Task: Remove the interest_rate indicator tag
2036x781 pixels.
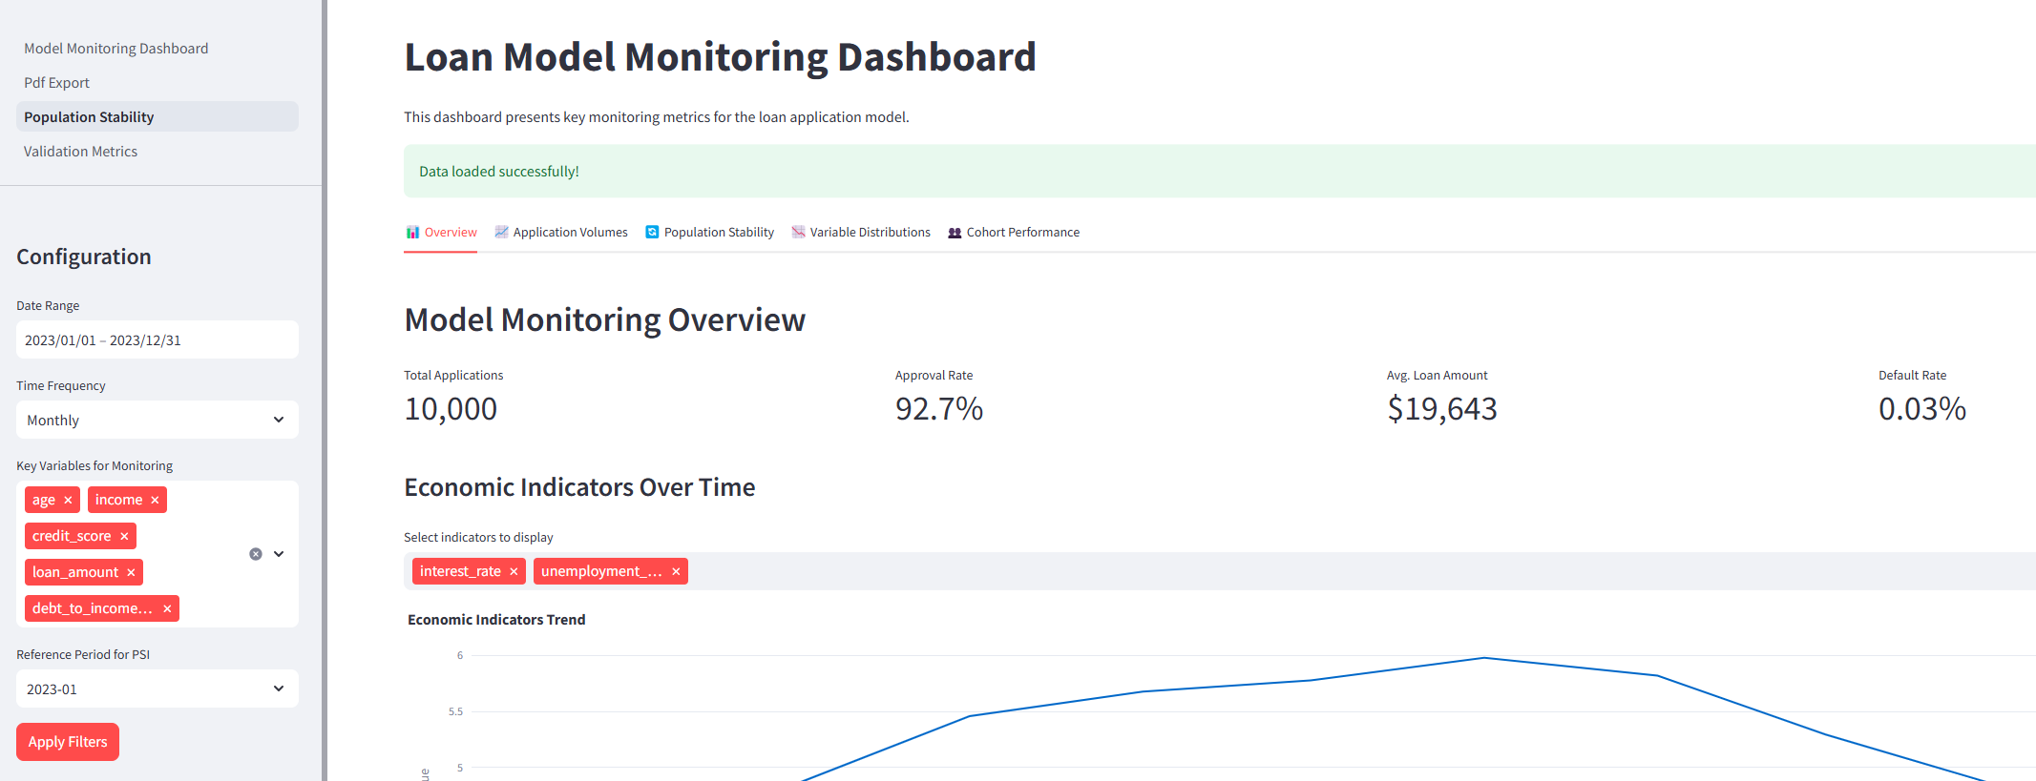Action: pos(514,572)
